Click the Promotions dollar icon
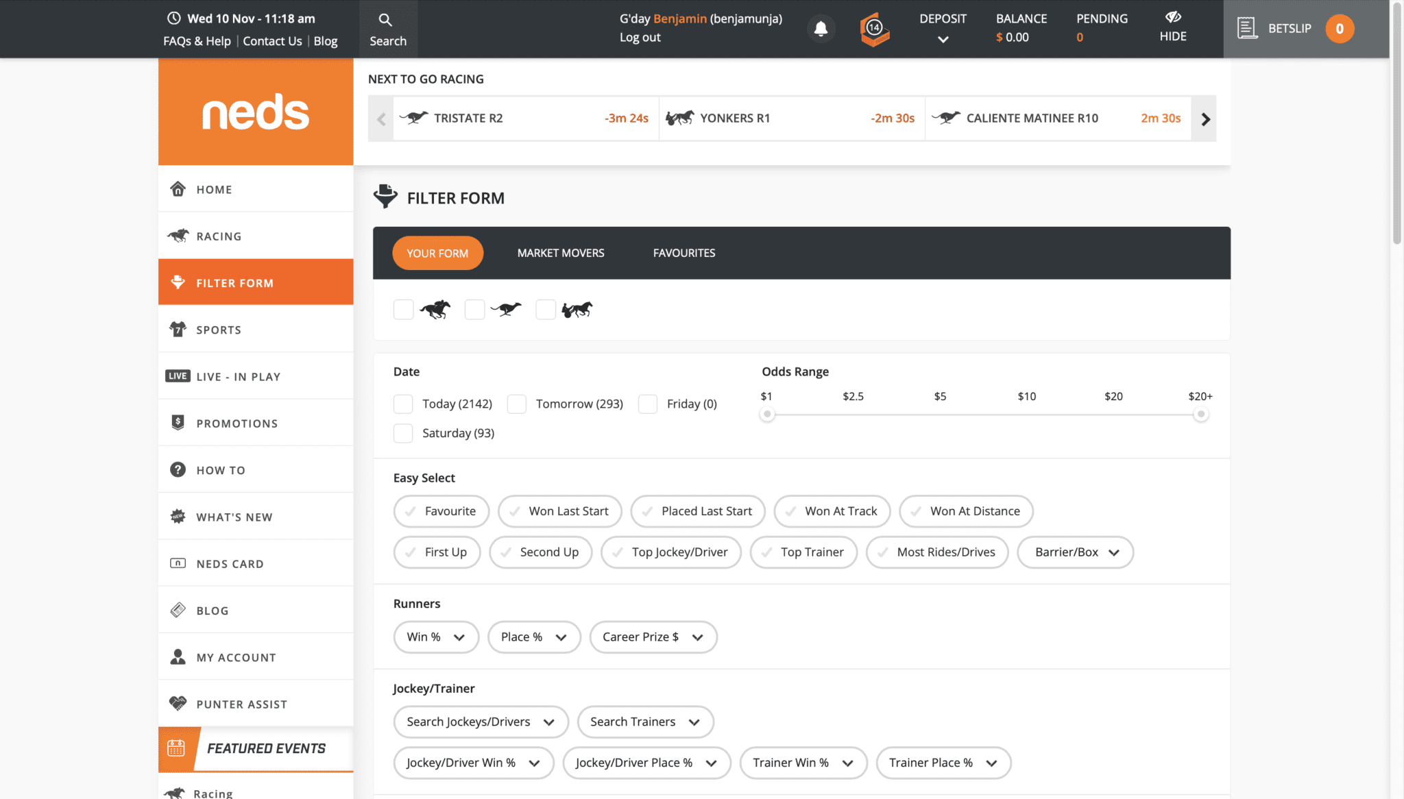The image size is (1404, 799). tap(178, 423)
